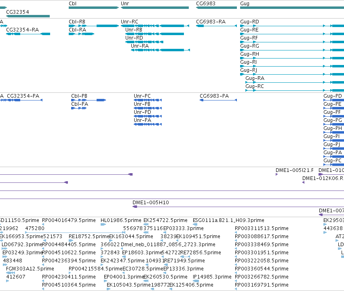Click the Gug-PE protein label

[x=333, y=104]
